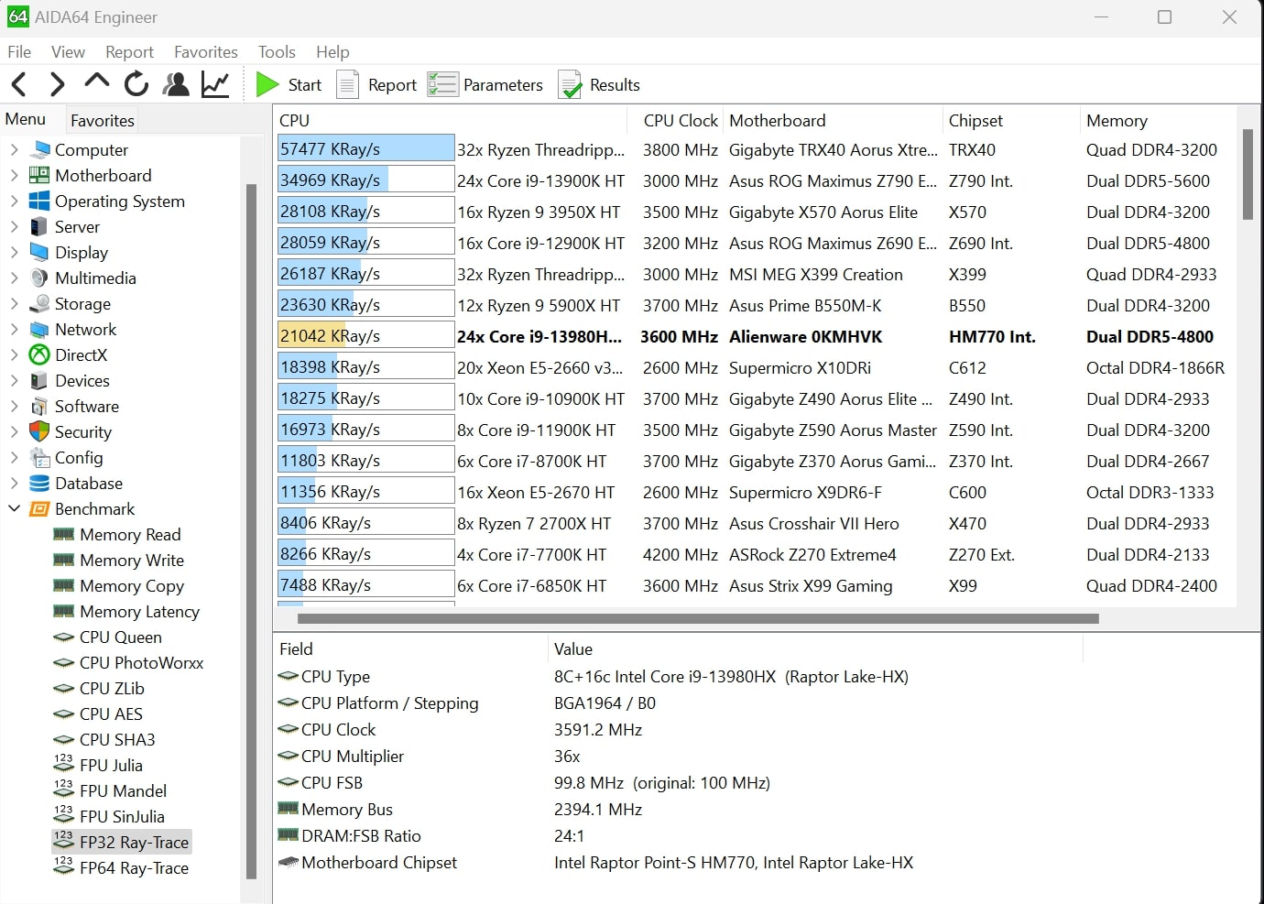Open the graph chart toolbar icon
This screenshot has height=904, width=1264.
click(x=215, y=84)
